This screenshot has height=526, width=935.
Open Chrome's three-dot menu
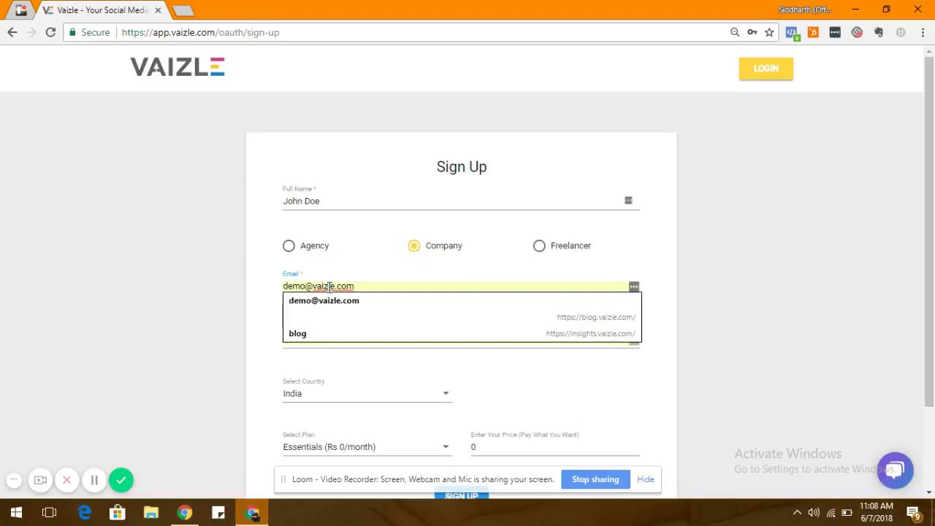click(x=923, y=32)
